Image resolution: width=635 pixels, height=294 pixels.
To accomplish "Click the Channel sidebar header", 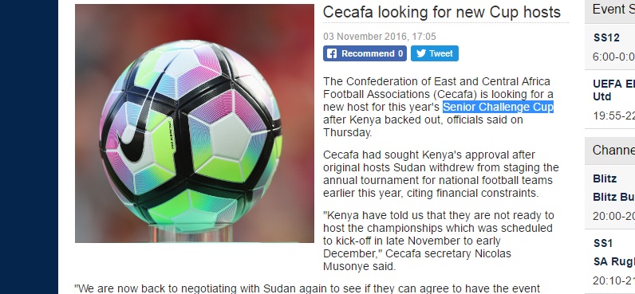I will click(x=613, y=151).
